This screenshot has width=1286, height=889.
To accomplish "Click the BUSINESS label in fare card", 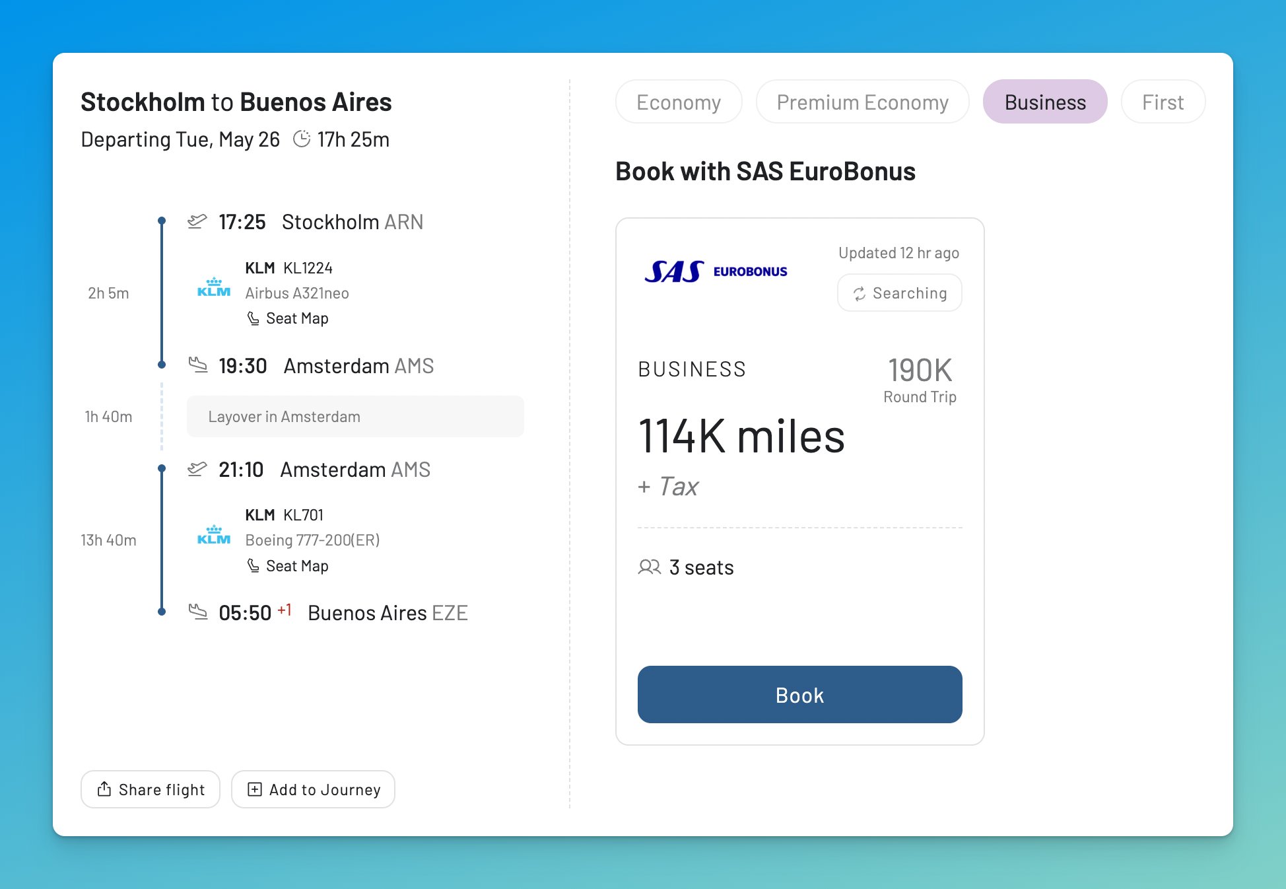I will coord(692,369).
